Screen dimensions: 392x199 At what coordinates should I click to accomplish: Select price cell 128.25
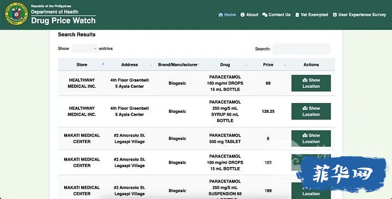coord(268,111)
